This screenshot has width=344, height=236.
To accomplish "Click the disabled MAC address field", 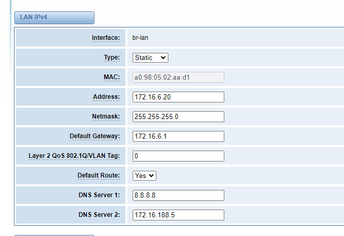I will pyautogui.click(x=178, y=77).
